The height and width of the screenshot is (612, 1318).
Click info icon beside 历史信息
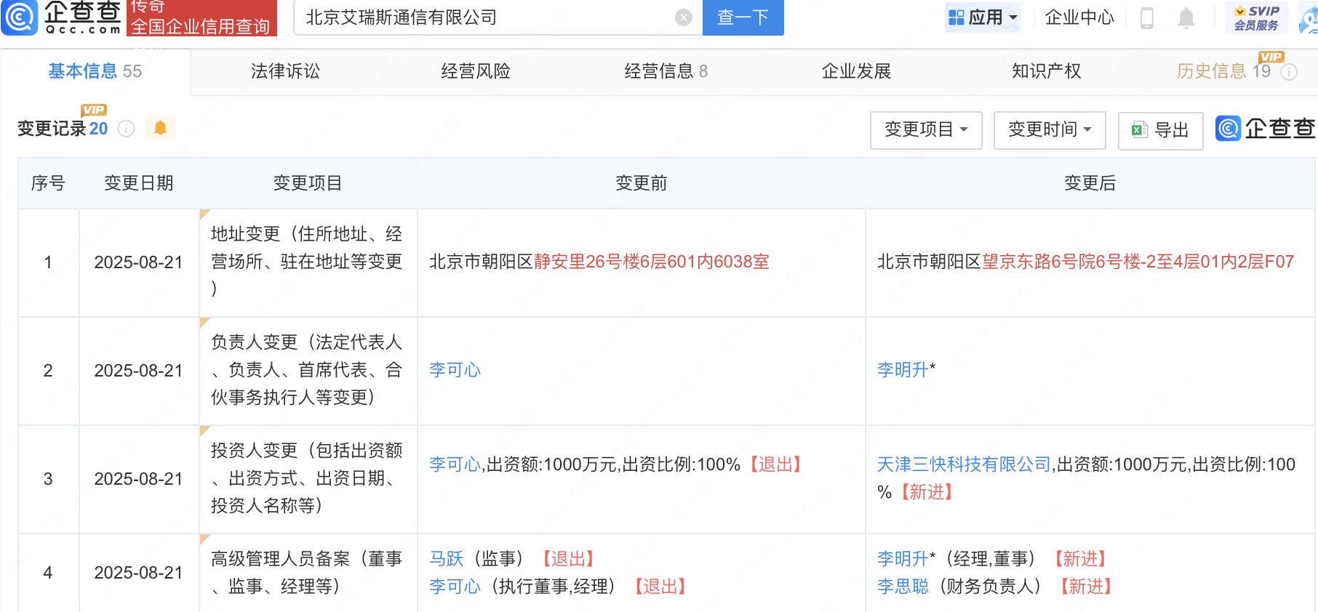pos(1289,72)
